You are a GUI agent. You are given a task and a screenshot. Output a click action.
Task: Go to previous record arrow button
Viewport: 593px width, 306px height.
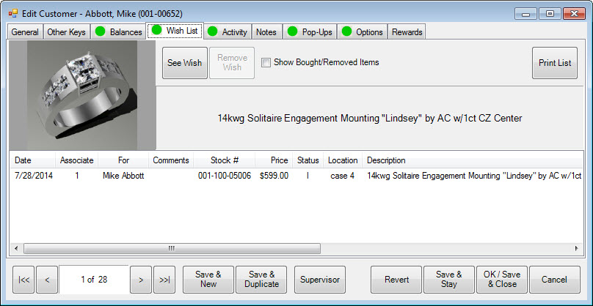pos(46,280)
